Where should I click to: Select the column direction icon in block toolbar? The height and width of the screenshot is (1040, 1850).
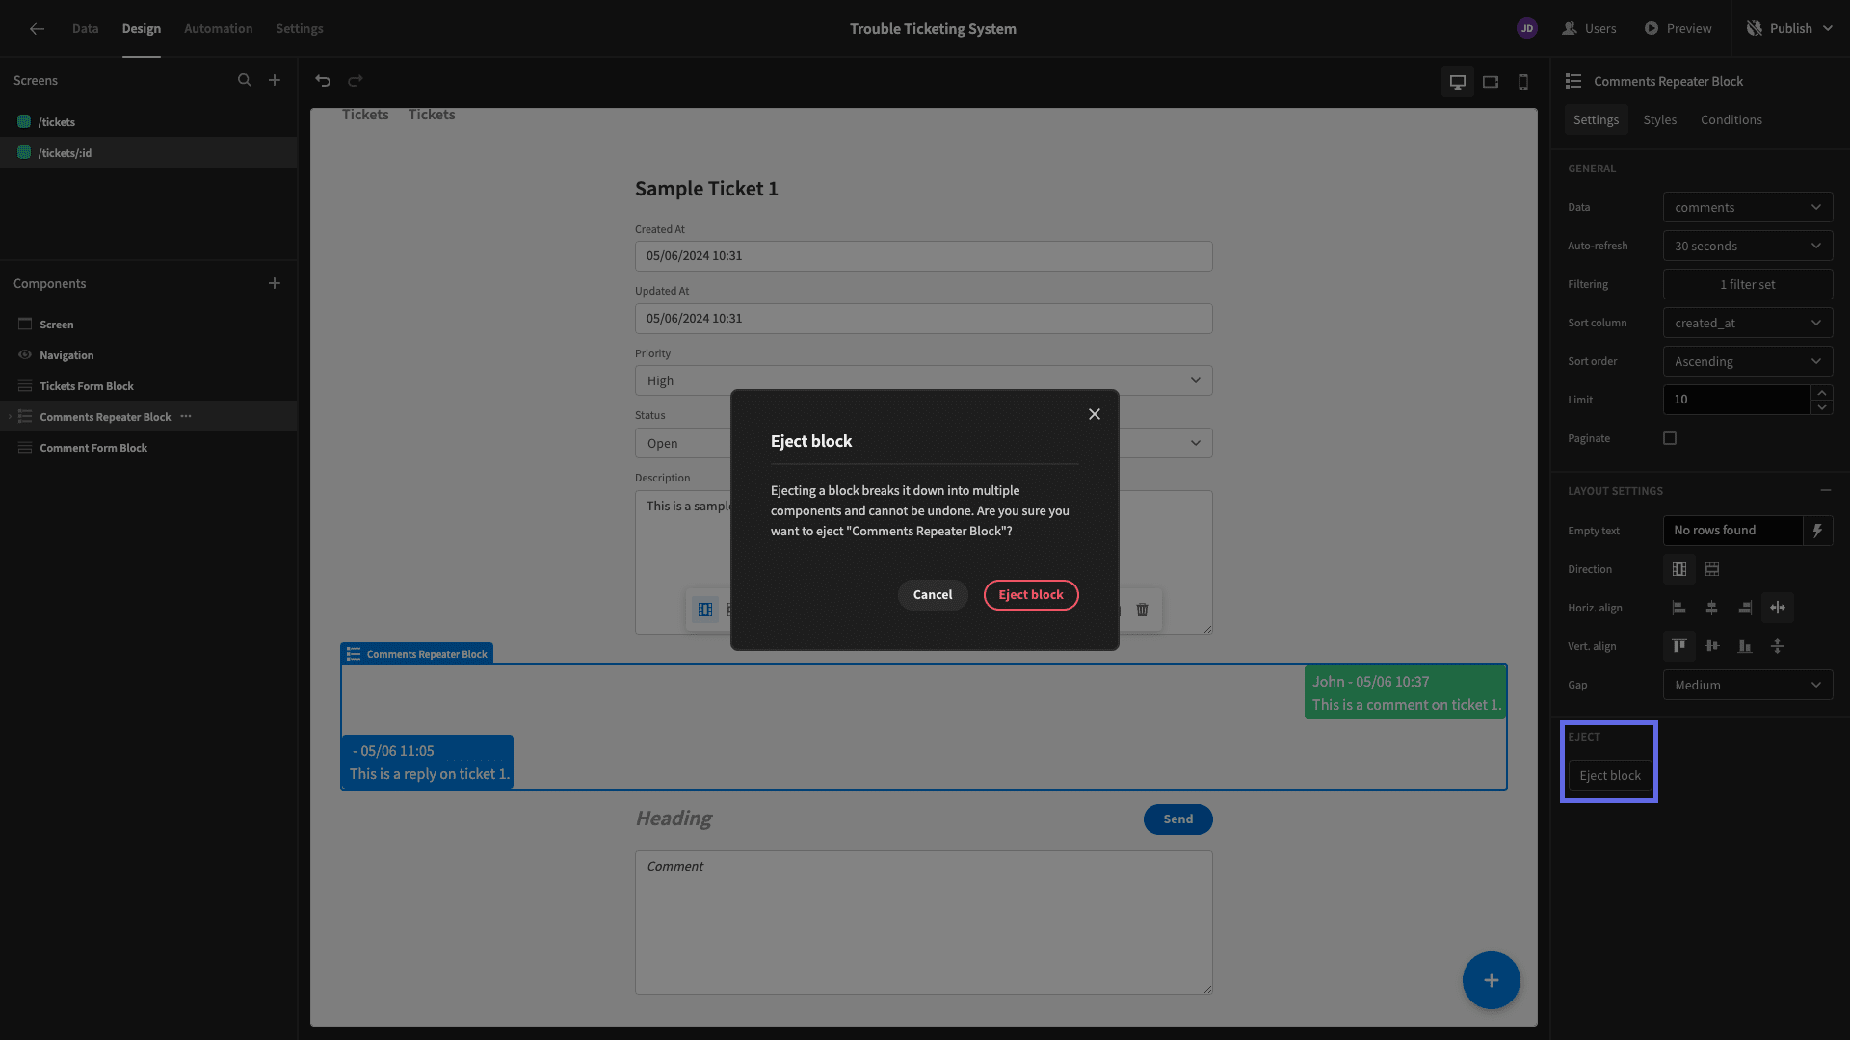pos(705,610)
